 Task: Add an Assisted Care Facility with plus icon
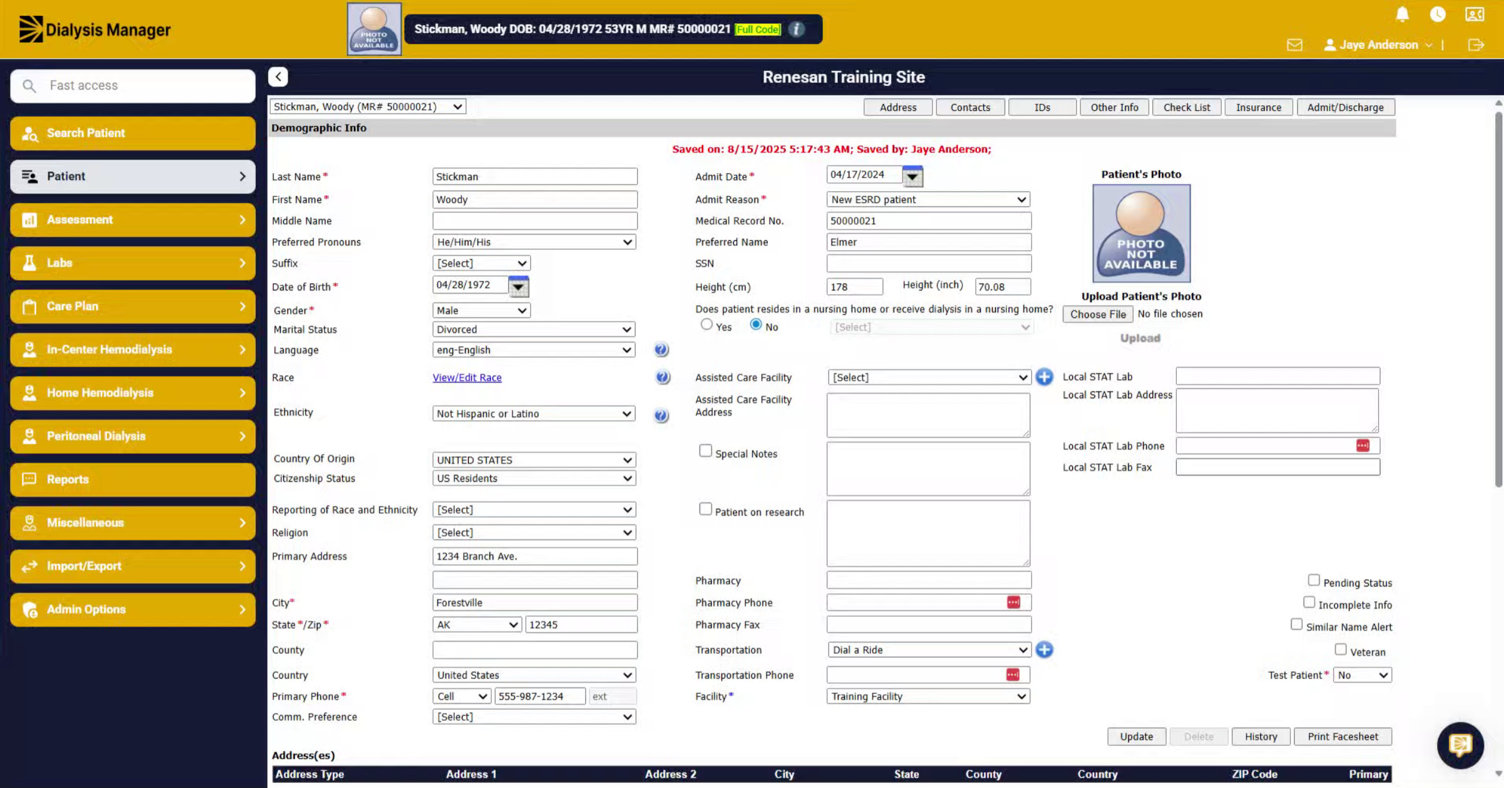[1044, 377]
